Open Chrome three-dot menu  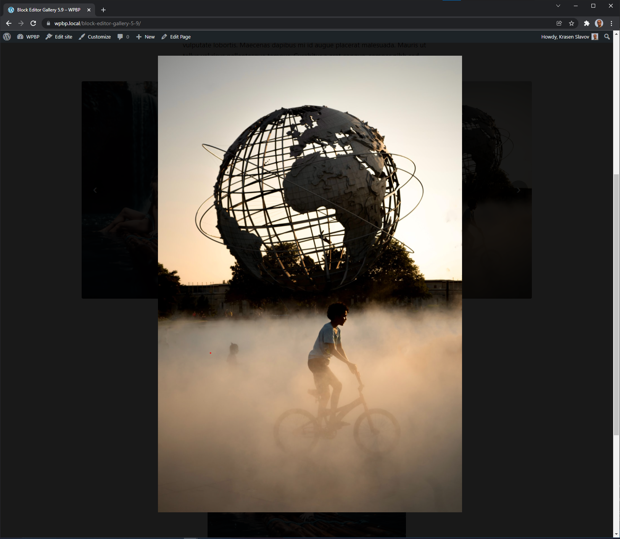[x=611, y=23]
